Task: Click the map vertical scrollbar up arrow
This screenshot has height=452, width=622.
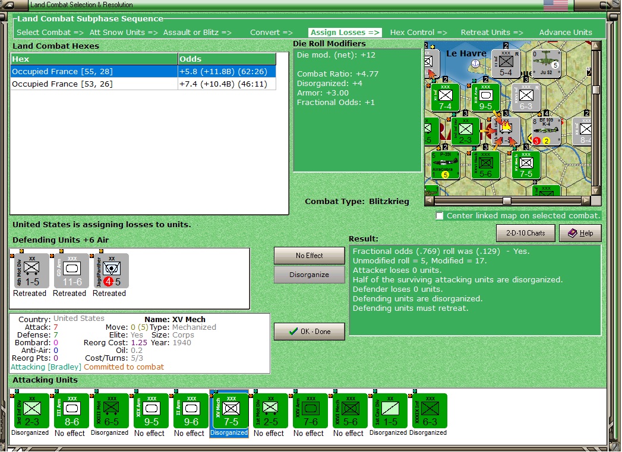Action: click(x=596, y=46)
